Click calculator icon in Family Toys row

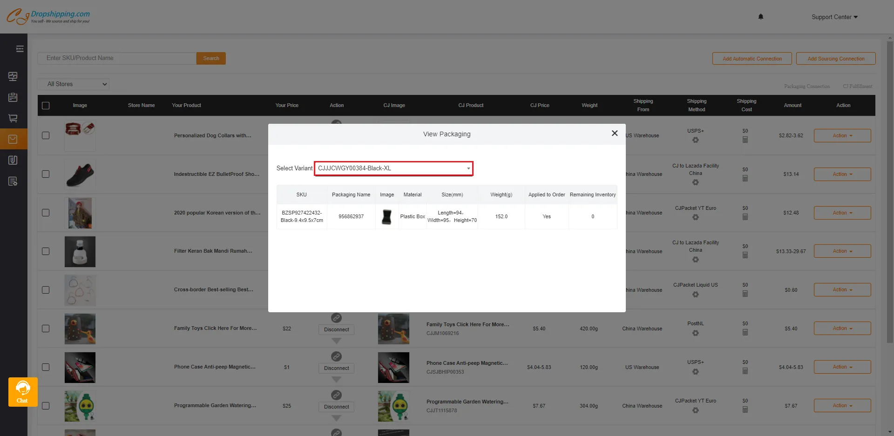click(745, 332)
